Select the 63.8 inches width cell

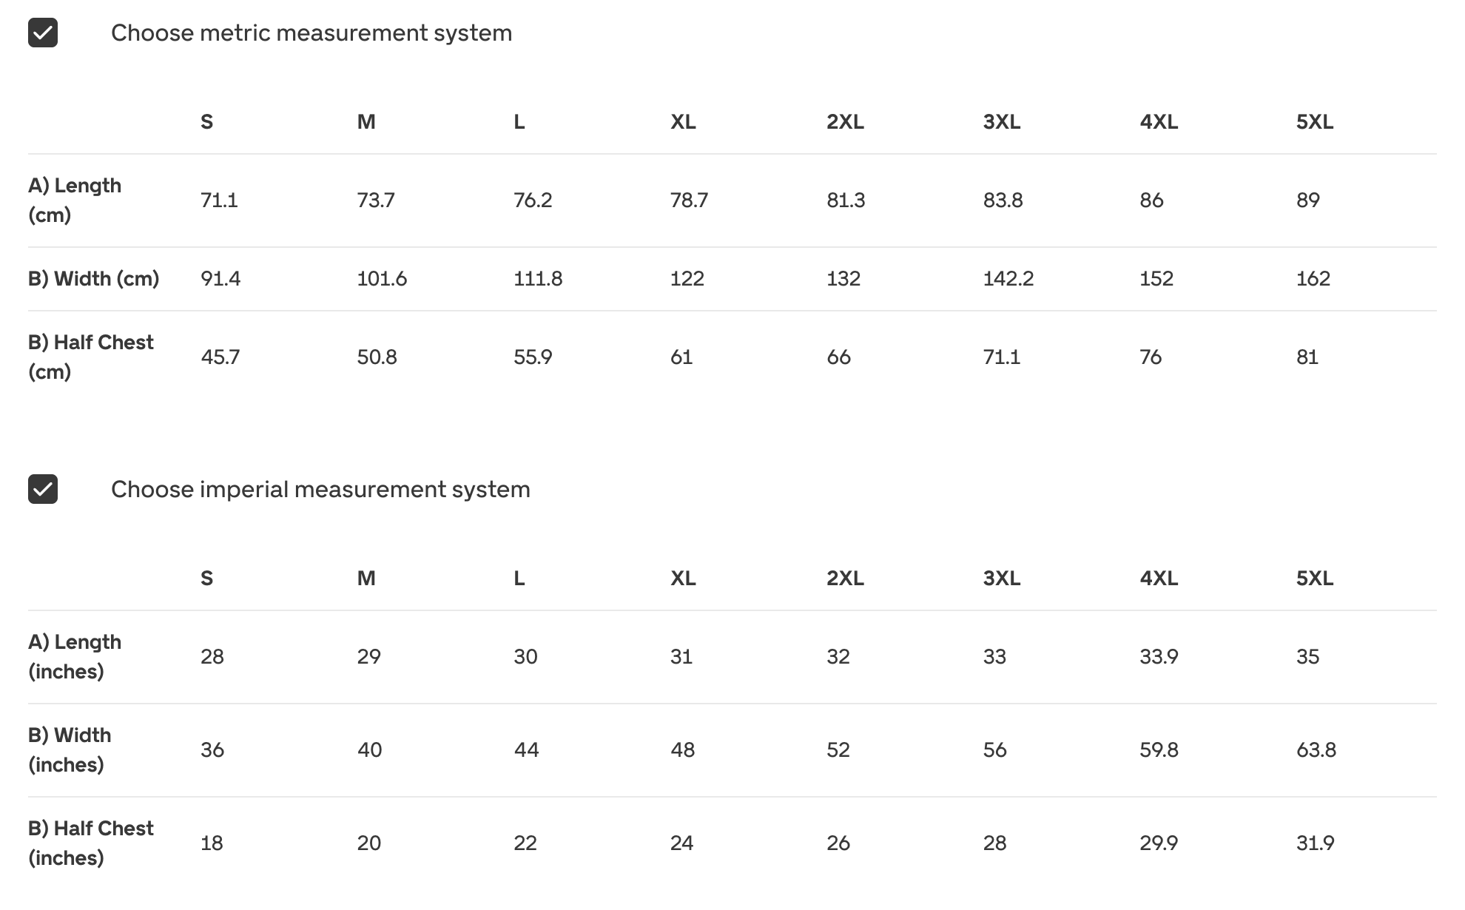tap(1316, 749)
